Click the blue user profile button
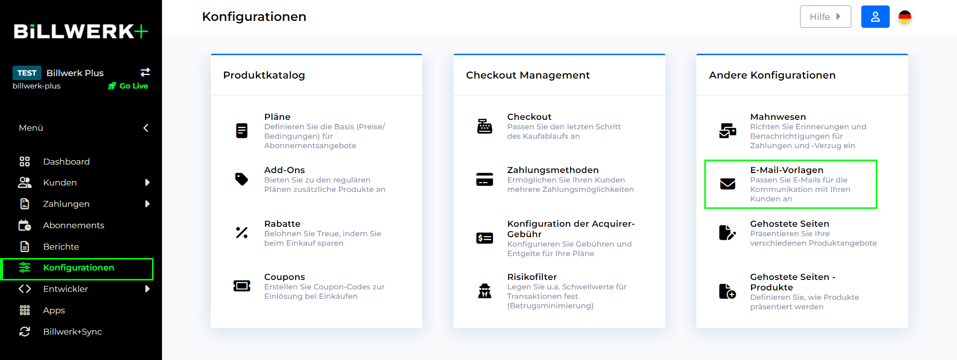The image size is (957, 360). coord(875,17)
